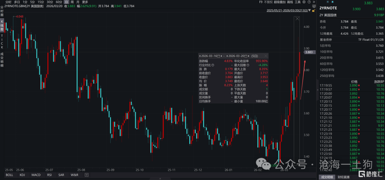The width and height of the screenshot is (385, 180).
Task: Open the help question mark icon
Action: 309,2
